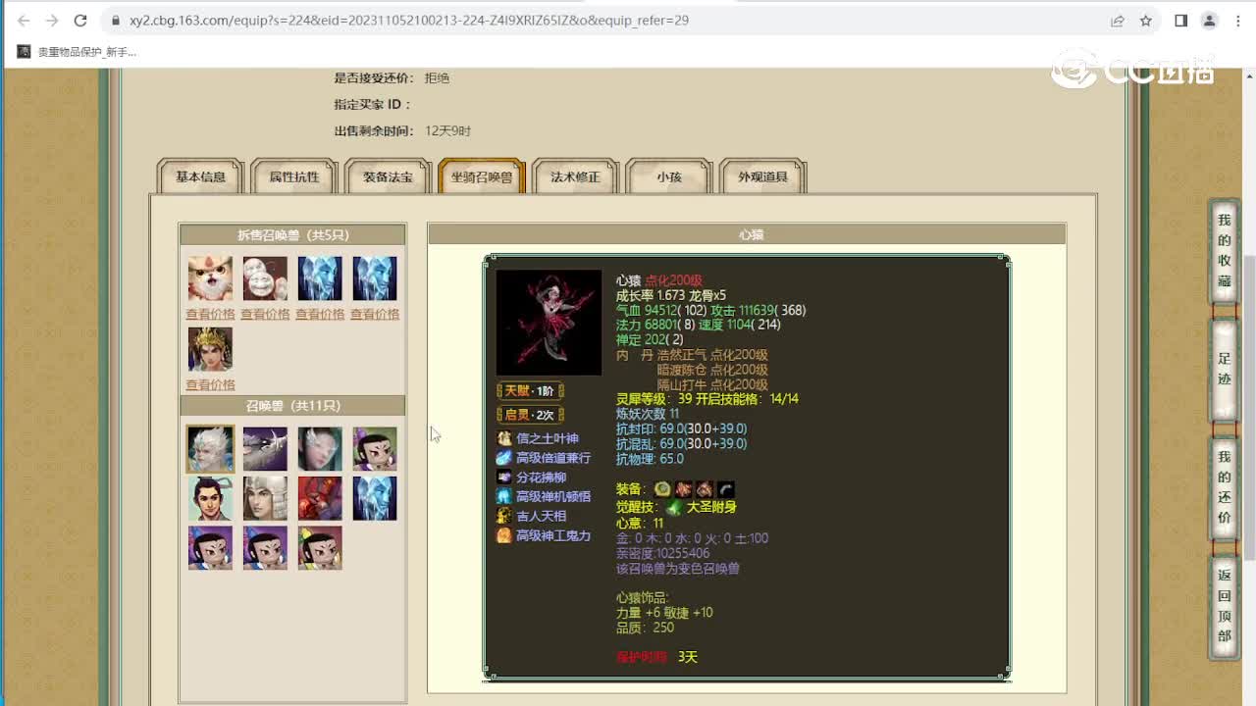The width and height of the screenshot is (1256, 706).
Task: Open 我的收藏 in the right sidebar
Action: pyautogui.click(x=1224, y=251)
